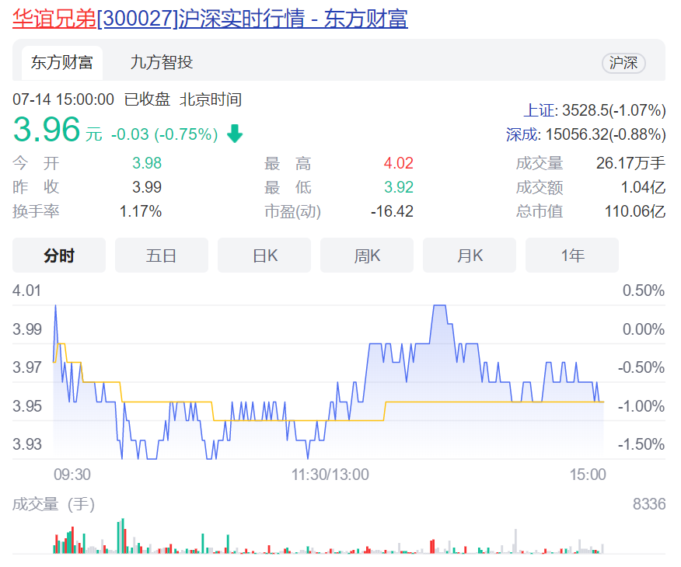
Task: Click the 昨收 value 3.99
Action: (147, 187)
